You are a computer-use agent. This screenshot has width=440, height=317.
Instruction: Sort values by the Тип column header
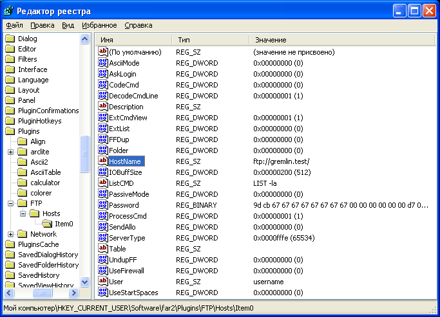pyautogui.click(x=211, y=40)
